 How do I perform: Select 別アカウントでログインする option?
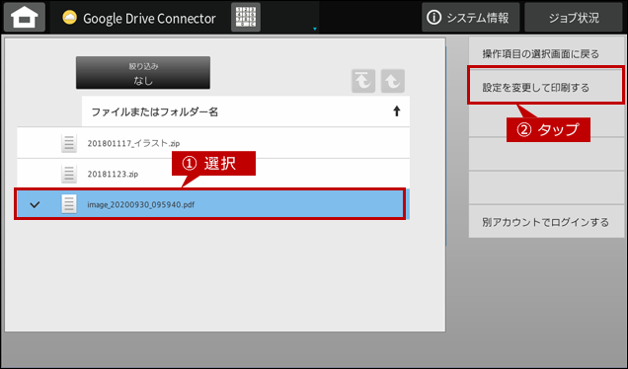(546, 222)
